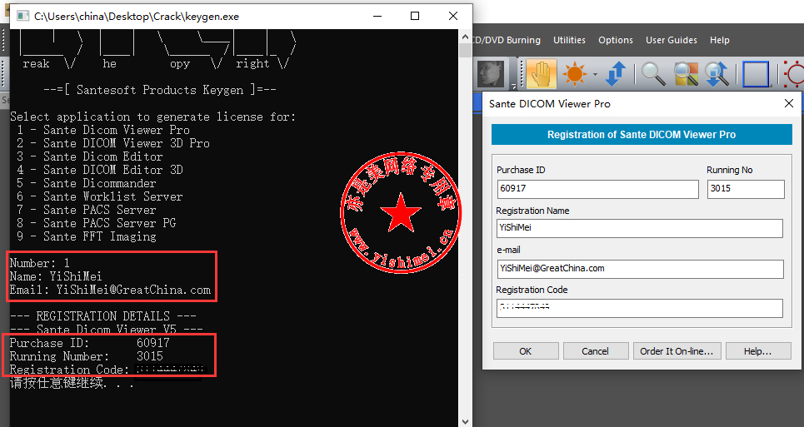The image size is (804, 427).
Task: Choose the plain magnifier zoom tool
Action: 652,74
